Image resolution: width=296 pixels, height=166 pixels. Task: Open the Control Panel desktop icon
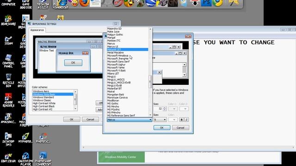click(8, 61)
